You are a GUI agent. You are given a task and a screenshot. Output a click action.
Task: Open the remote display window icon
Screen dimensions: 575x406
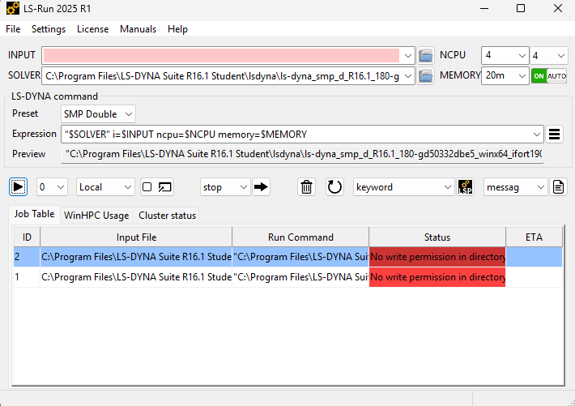point(165,187)
